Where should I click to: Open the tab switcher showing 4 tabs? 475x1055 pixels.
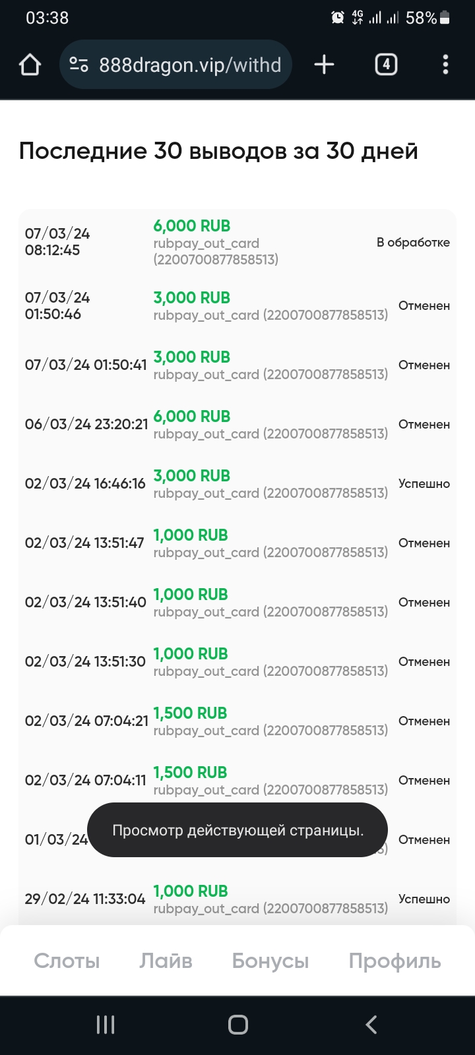[x=386, y=65]
